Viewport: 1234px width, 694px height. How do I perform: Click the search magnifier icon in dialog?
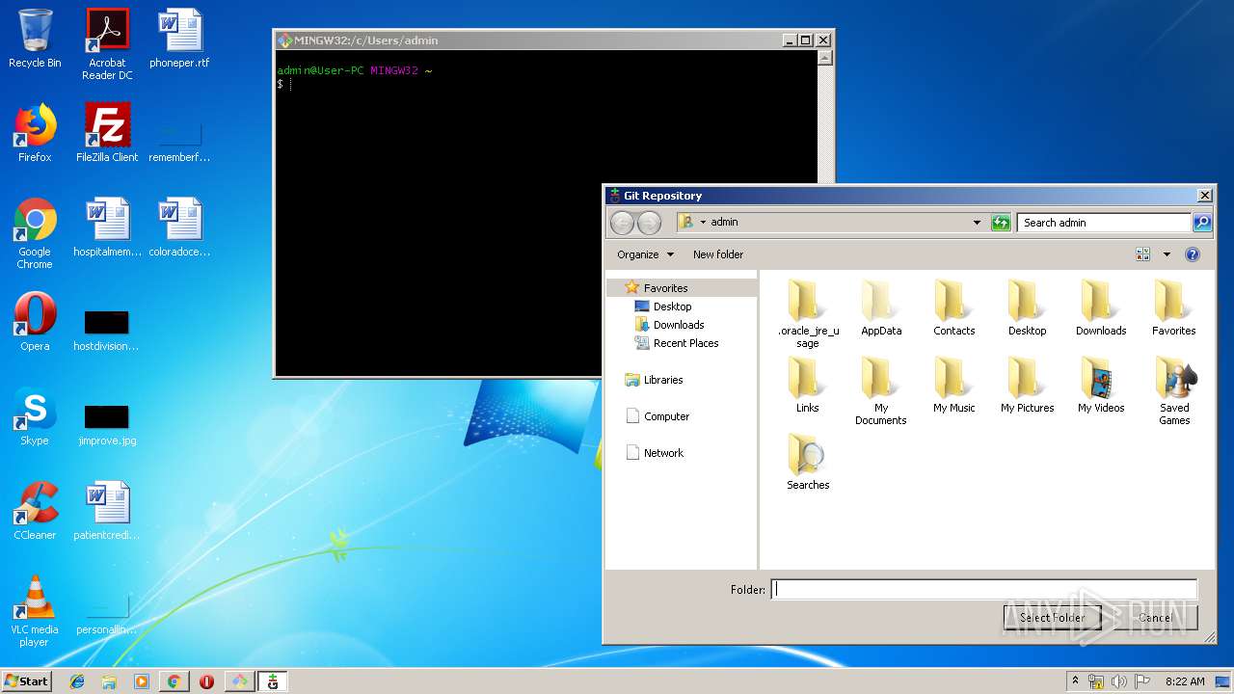tap(1202, 223)
